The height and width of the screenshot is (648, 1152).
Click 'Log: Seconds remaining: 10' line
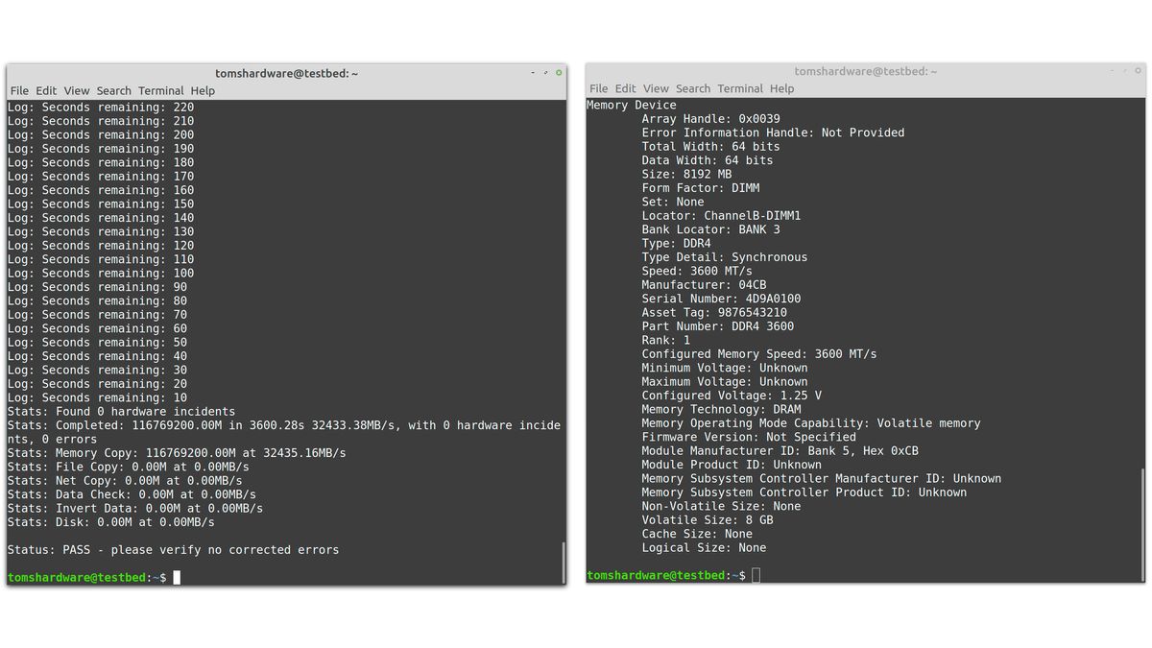(97, 397)
